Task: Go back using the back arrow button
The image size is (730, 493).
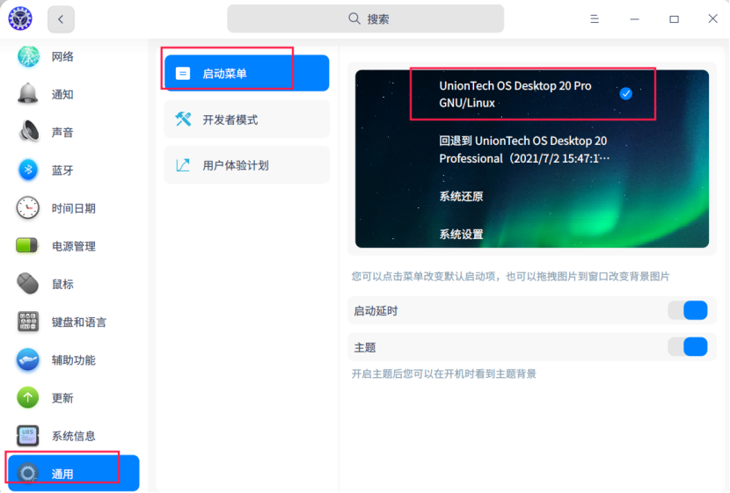Action: (61, 19)
